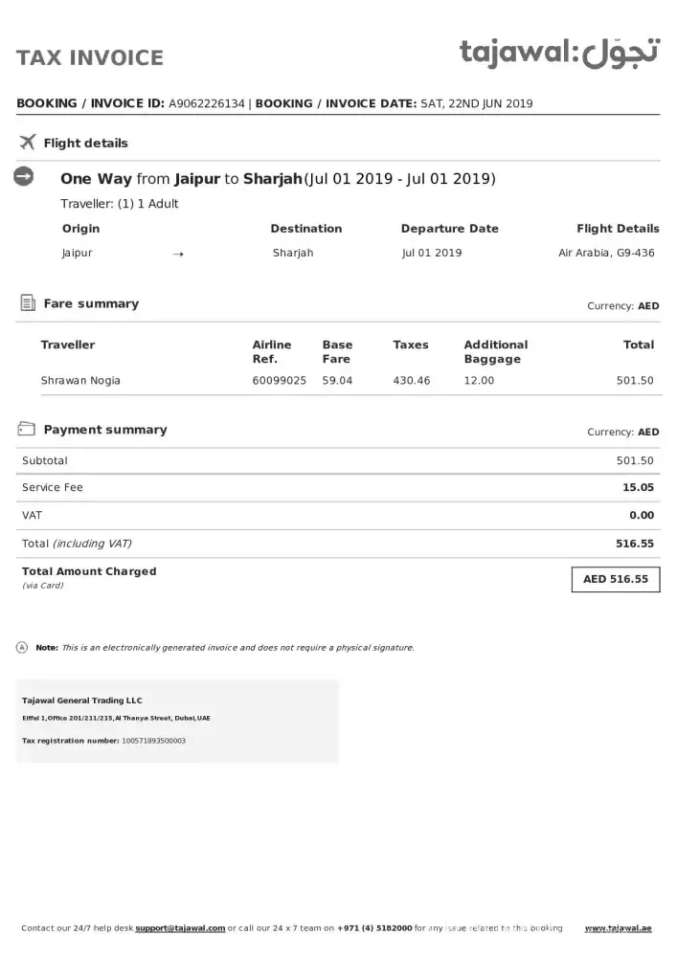Click the arrow between Jaipur and Sharjah
Viewport: 677px width, 957px height.
(x=178, y=254)
